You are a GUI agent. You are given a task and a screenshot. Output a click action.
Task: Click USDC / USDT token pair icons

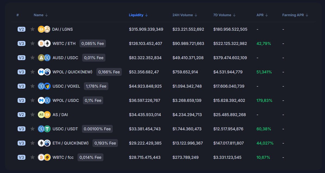44,129
